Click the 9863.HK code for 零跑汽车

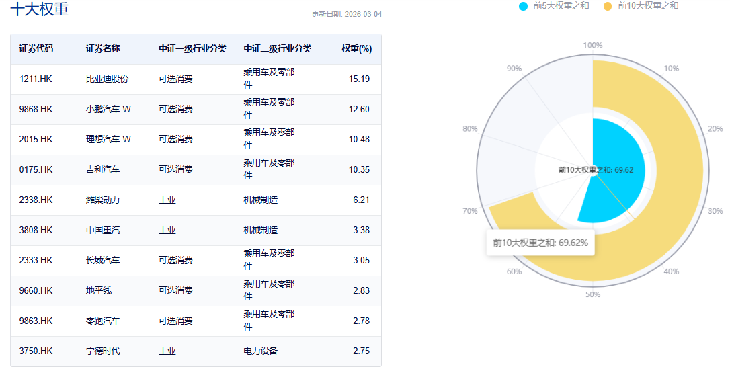click(x=36, y=321)
